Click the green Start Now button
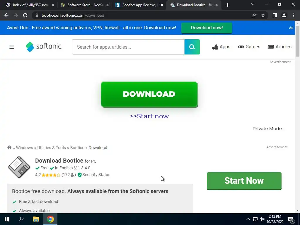 (x=244, y=181)
